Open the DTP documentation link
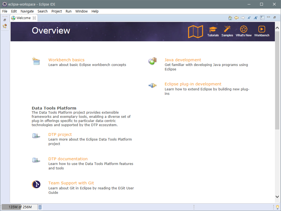Screen dimensions: 281x211 (68, 159)
